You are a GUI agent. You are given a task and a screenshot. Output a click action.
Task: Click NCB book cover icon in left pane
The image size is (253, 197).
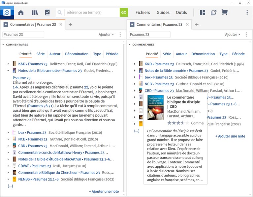point(15,139)
